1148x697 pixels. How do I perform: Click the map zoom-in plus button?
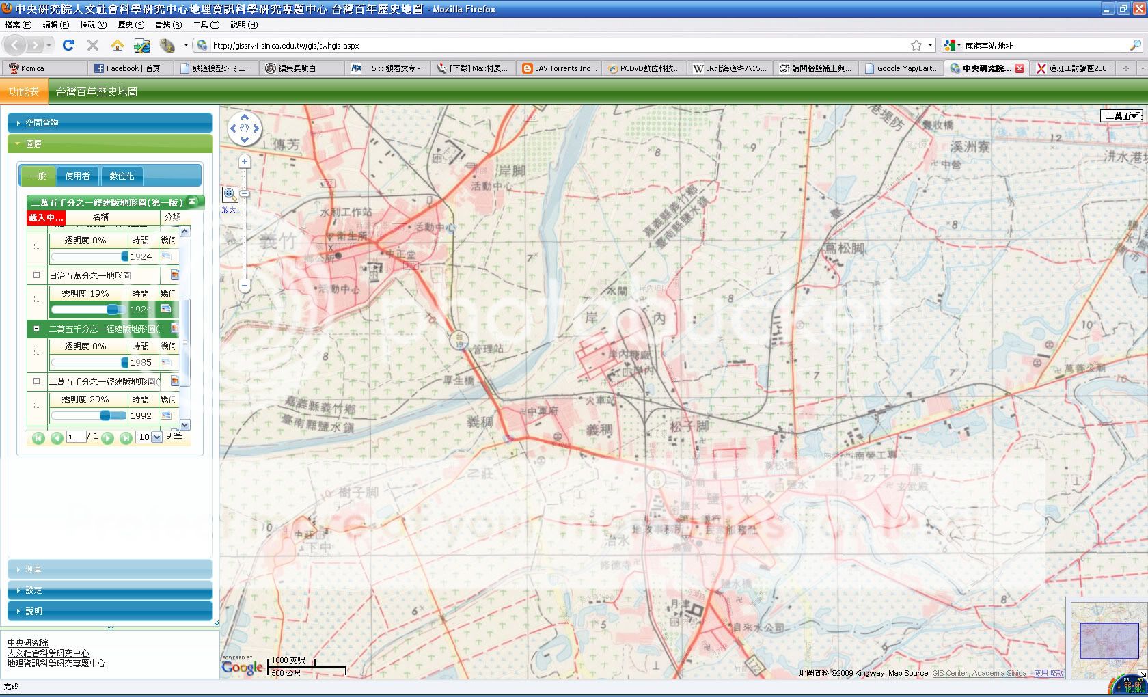click(x=245, y=162)
